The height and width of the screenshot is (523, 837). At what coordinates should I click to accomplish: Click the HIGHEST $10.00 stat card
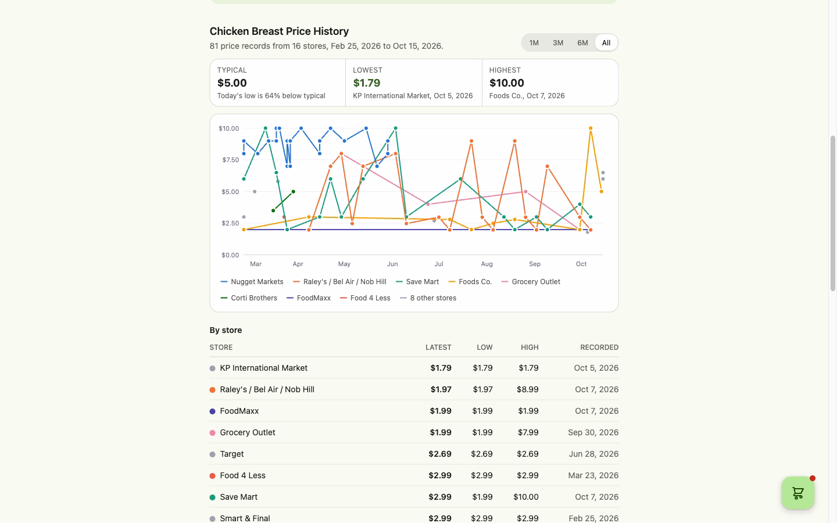pos(550,83)
